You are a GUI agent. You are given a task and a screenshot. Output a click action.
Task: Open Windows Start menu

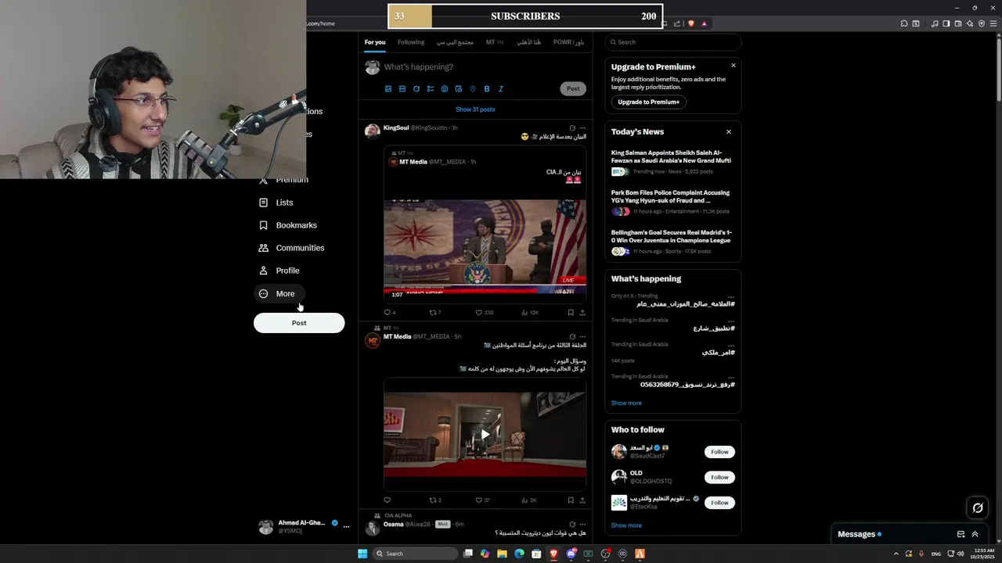(x=362, y=554)
